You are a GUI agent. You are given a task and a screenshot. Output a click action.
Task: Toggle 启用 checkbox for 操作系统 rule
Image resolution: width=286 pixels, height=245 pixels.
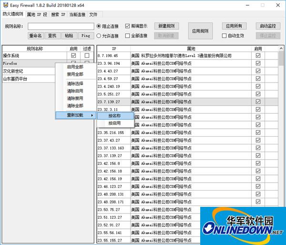click(x=73, y=55)
